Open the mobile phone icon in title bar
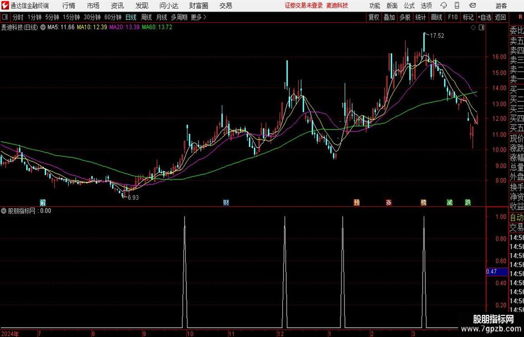524x337 pixels. [457, 6]
